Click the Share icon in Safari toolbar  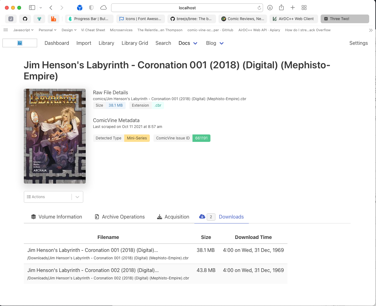click(281, 8)
